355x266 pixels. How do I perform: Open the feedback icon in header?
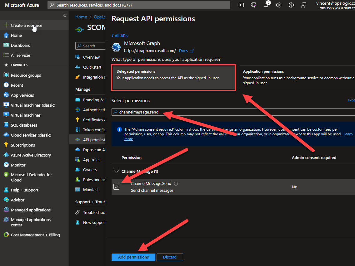click(x=304, y=5)
